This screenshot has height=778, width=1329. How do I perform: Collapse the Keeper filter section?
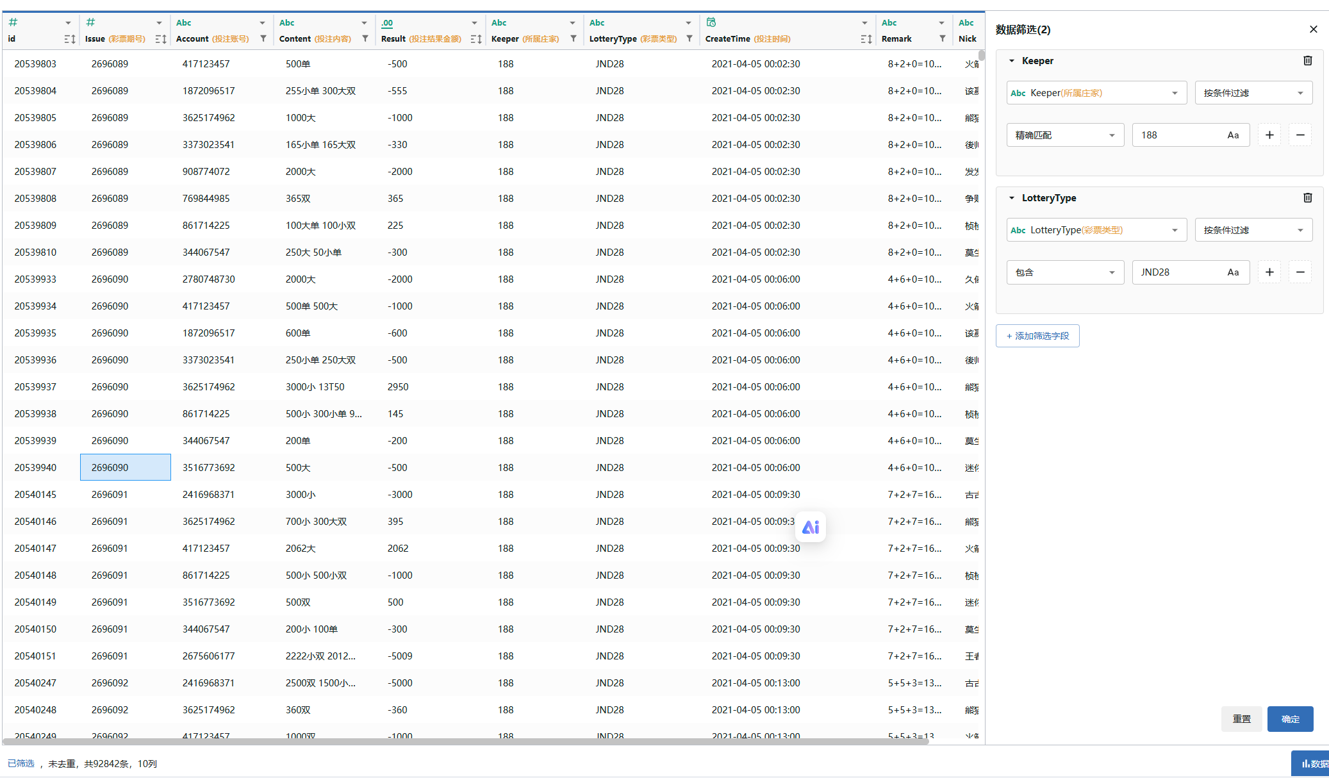point(1012,61)
